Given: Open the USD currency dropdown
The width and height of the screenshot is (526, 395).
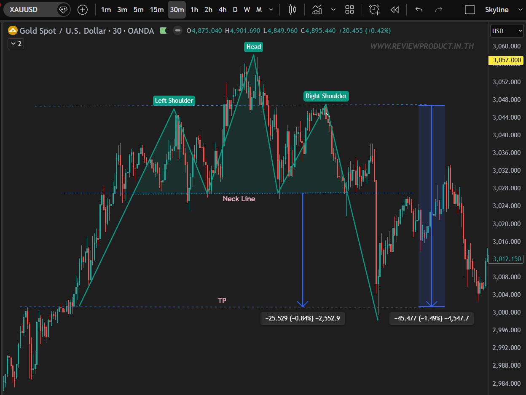Looking at the screenshot, I should (506, 31).
